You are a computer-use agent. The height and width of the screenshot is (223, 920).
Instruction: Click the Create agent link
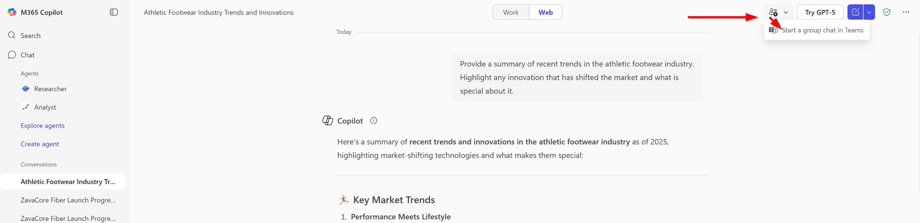tap(39, 144)
